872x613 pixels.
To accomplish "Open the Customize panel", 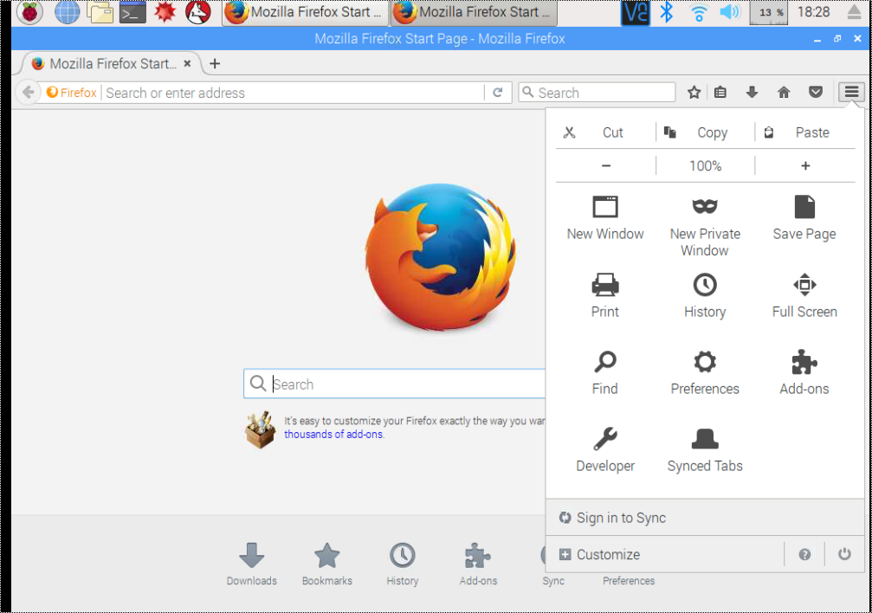I will tap(610, 554).
